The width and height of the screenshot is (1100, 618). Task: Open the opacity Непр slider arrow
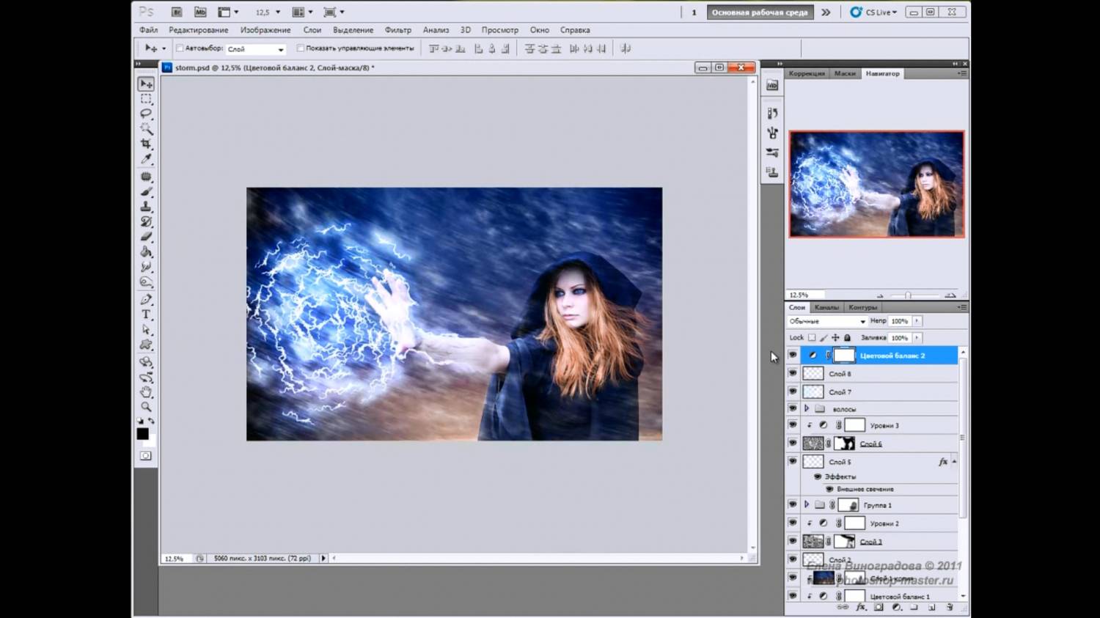(917, 321)
